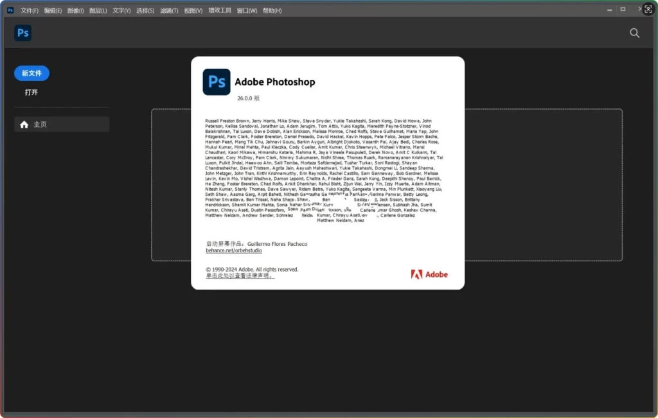
Task: Open the 文件(F) menu
Action: coord(30,11)
